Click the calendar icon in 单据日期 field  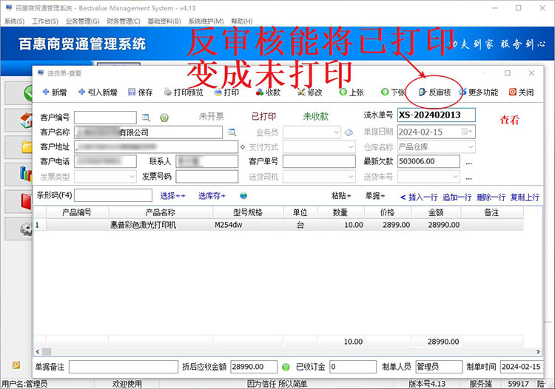pyautogui.click(x=465, y=132)
